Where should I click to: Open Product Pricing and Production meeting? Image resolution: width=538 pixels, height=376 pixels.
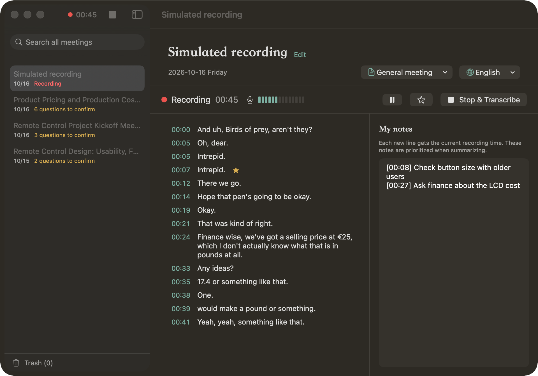coord(77,104)
